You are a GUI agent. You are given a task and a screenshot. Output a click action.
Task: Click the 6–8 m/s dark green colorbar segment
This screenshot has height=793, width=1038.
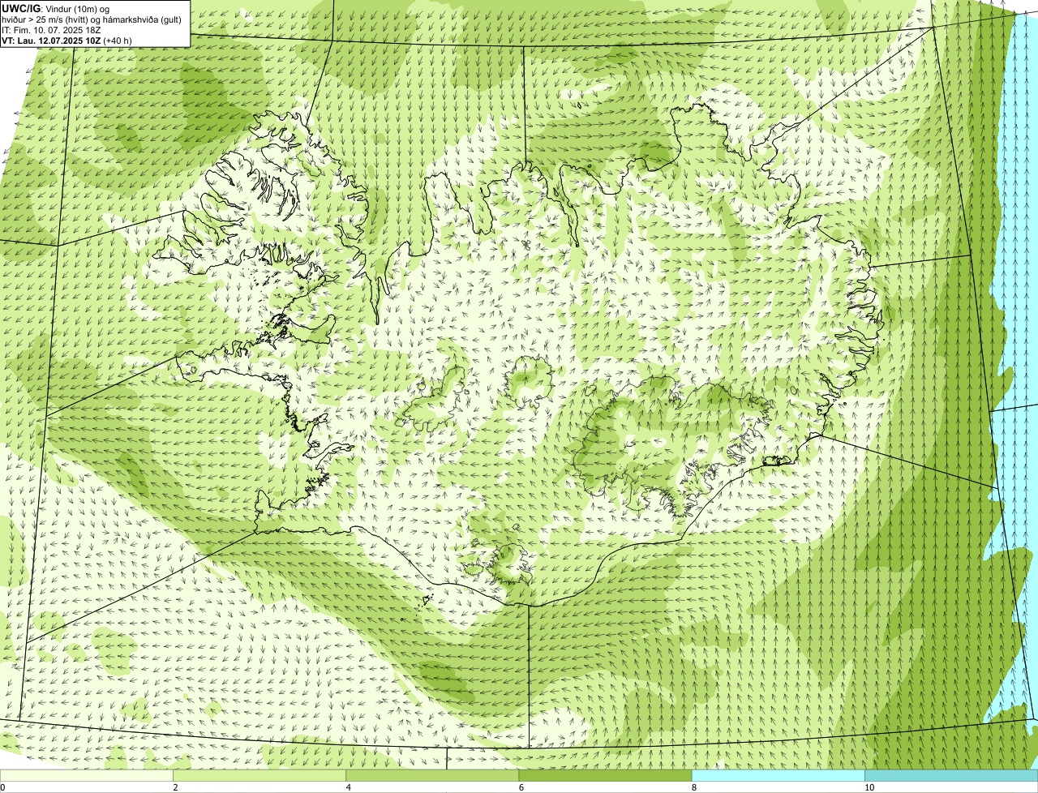[605, 775]
